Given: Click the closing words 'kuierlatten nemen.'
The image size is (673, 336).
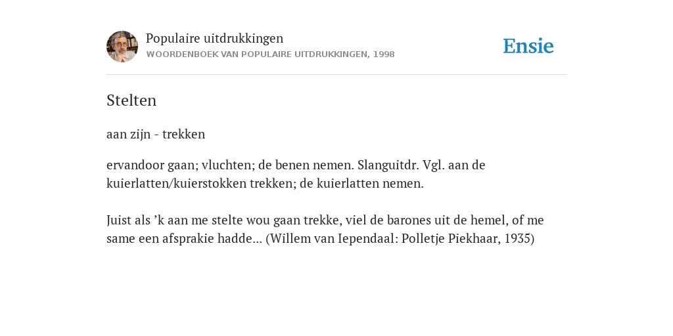Looking at the screenshot, I should 370,184.
